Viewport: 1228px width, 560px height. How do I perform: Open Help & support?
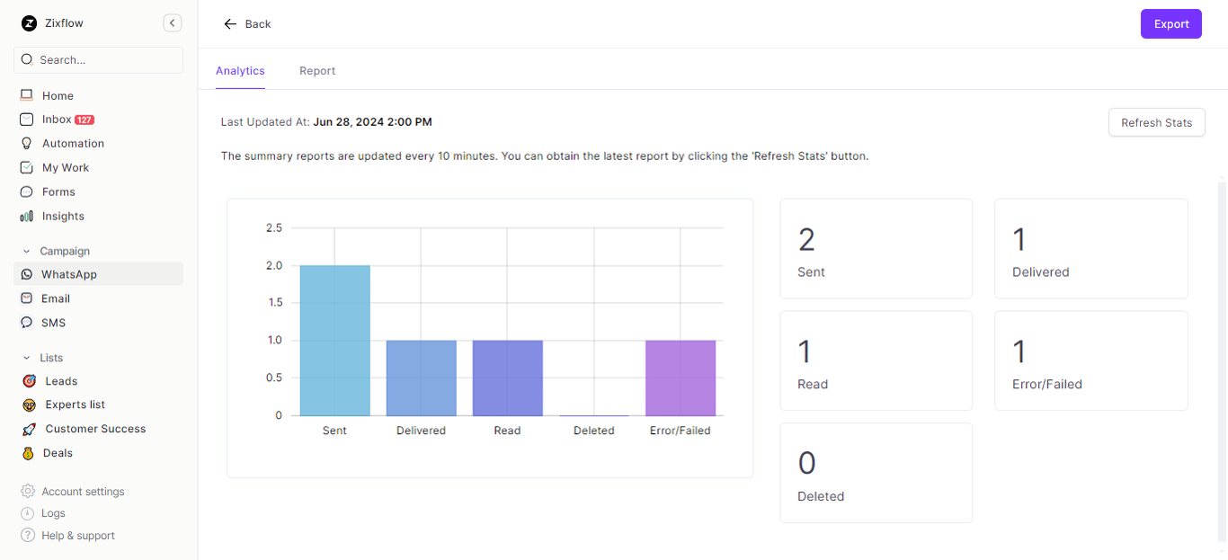click(x=76, y=535)
